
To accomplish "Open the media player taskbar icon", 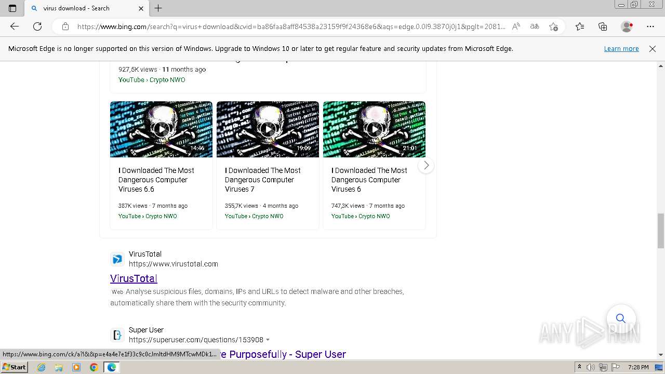I will (x=76, y=367).
